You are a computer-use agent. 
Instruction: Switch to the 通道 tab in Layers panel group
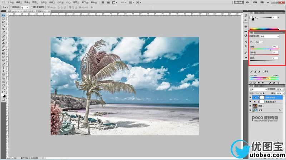pyautogui.click(x=257, y=86)
